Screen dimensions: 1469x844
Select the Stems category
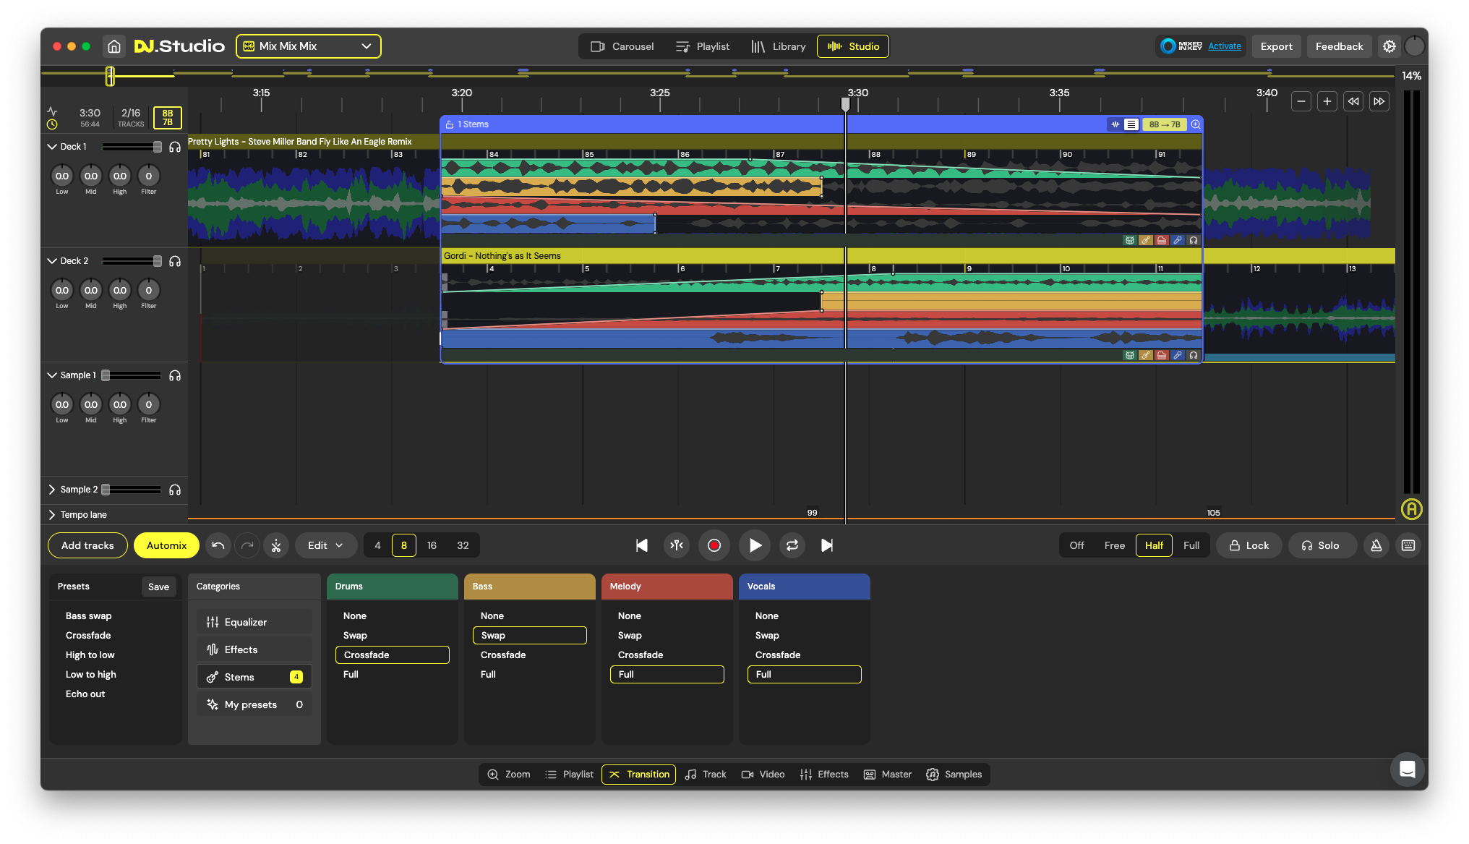click(x=254, y=677)
